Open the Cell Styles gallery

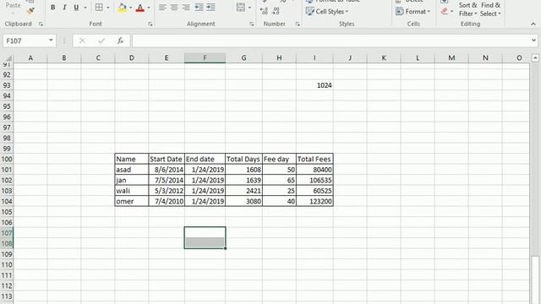[327, 11]
